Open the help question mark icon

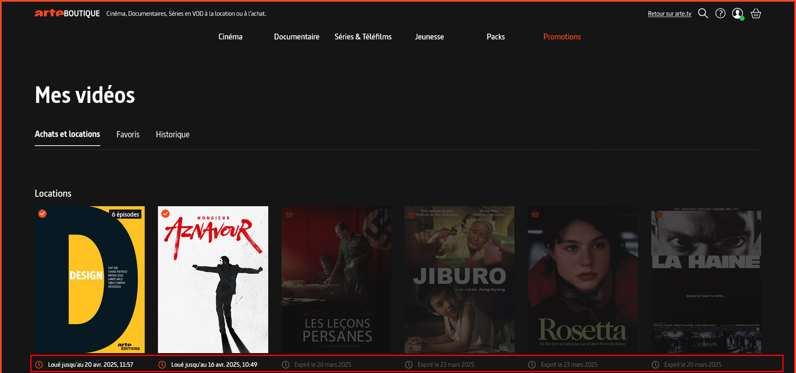coord(721,13)
